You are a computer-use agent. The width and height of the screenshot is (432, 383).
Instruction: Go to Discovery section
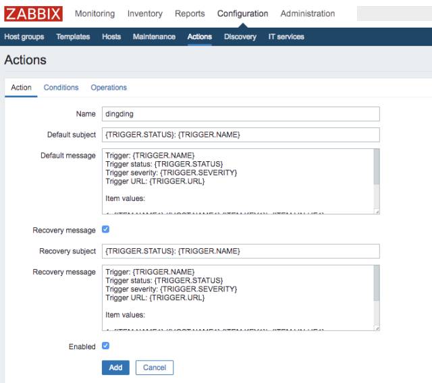tap(240, 36)
